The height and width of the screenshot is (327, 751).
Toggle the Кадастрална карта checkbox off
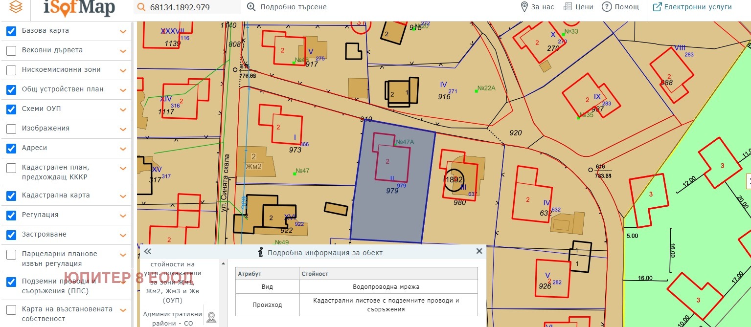[x=11, y=196]
